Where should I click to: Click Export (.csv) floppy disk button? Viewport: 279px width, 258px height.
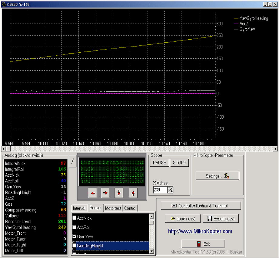(x=221, y=219)
